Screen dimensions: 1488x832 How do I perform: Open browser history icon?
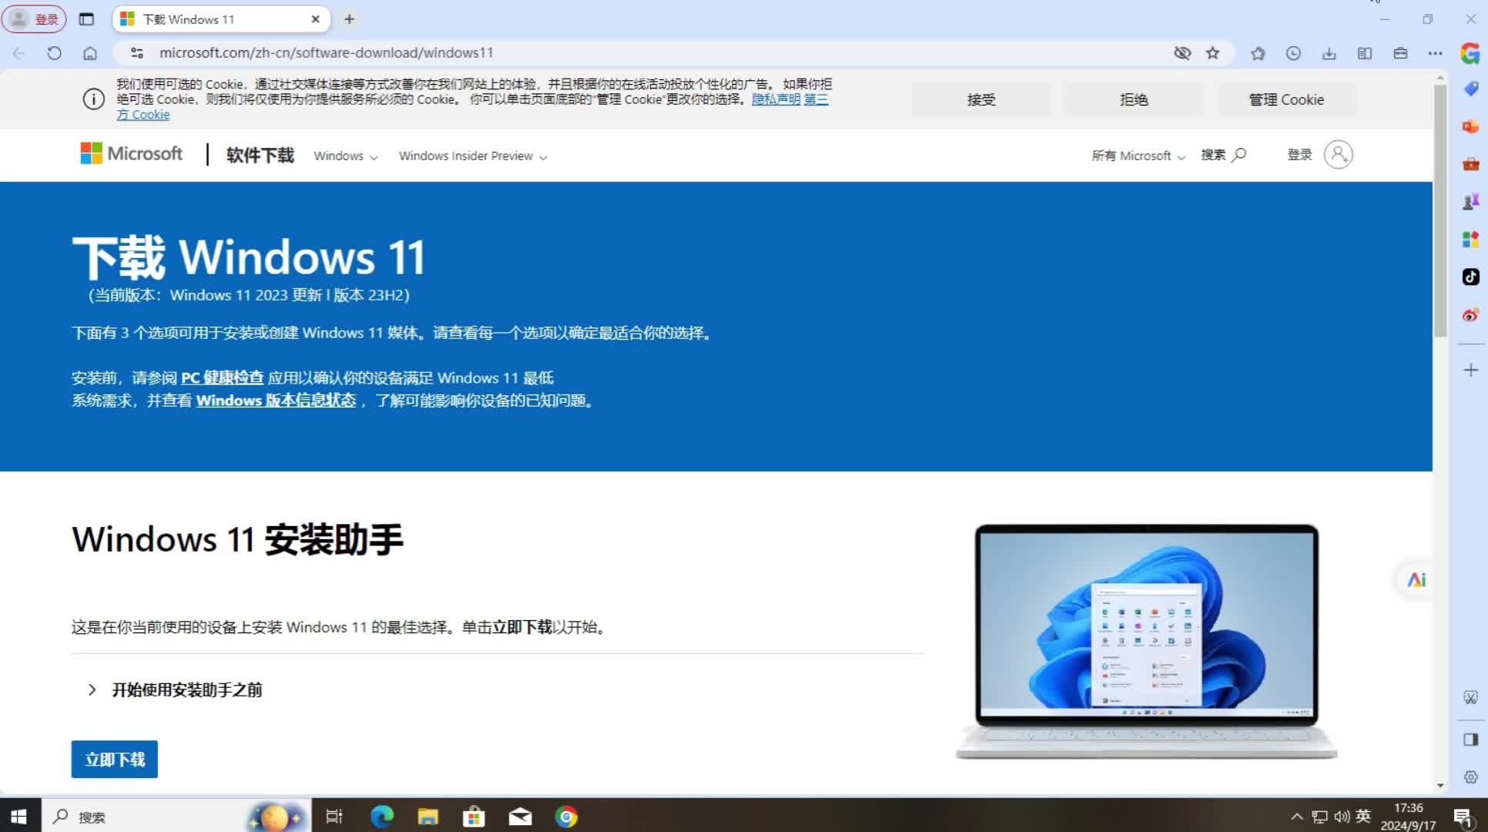tap(1293, 53)
